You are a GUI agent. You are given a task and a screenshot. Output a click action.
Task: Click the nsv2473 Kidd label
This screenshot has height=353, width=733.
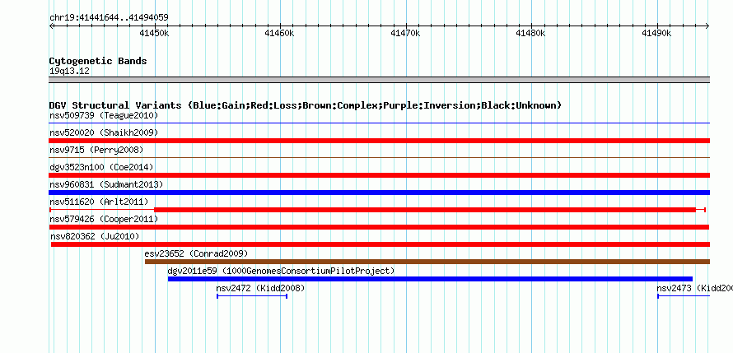click(694, 288)
